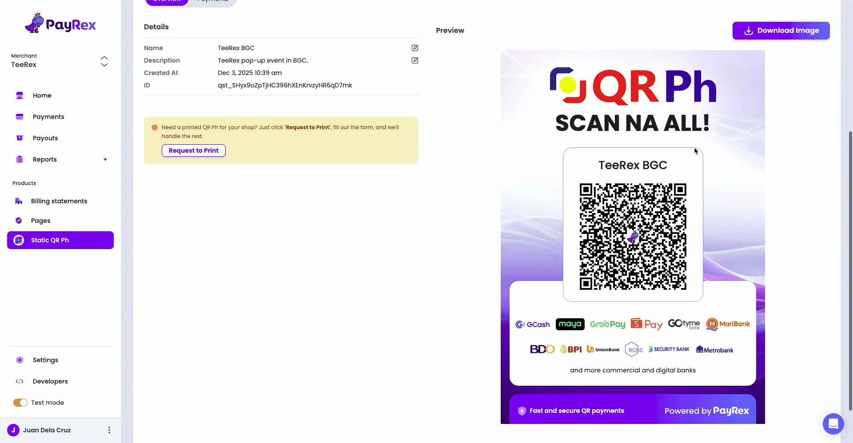Open the Static QR Ph section
Viewport: 853px width, 443px height.
click(50, 240)
